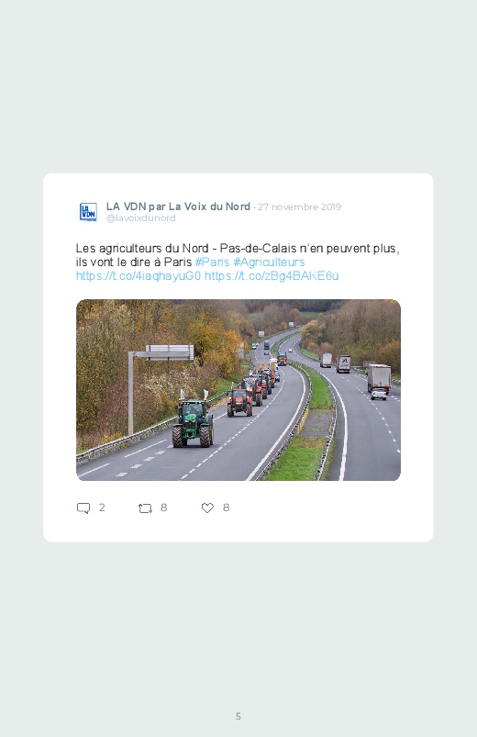Click the LA VDN profile avatar logo
Viewport: 477px width, 737px height.
(x=88, y=211)
